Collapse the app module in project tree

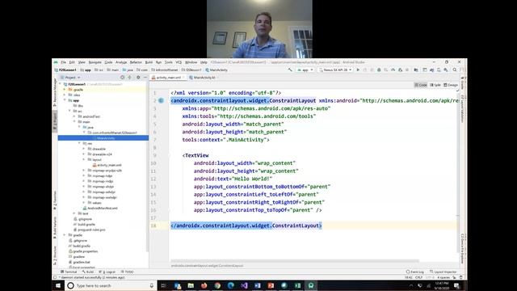(65, 100)
